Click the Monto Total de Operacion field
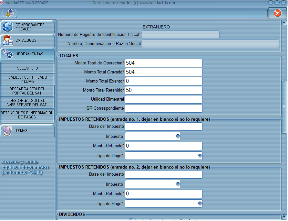 [164, 63]
